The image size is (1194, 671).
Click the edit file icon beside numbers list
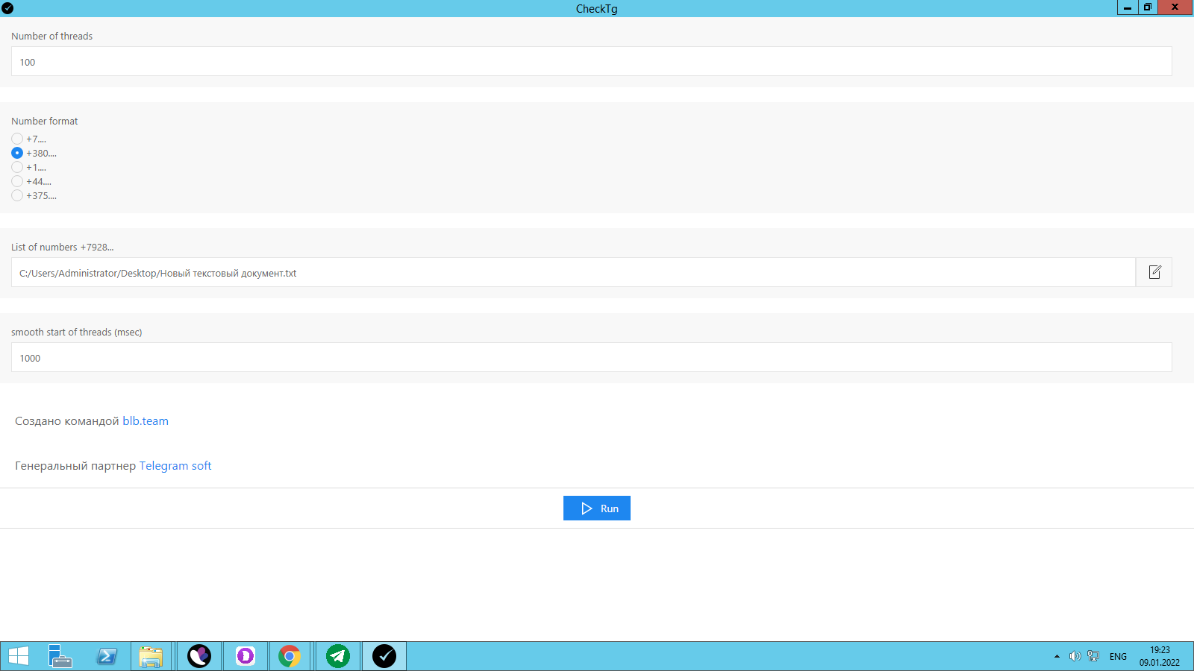[x=1154, y=272]
